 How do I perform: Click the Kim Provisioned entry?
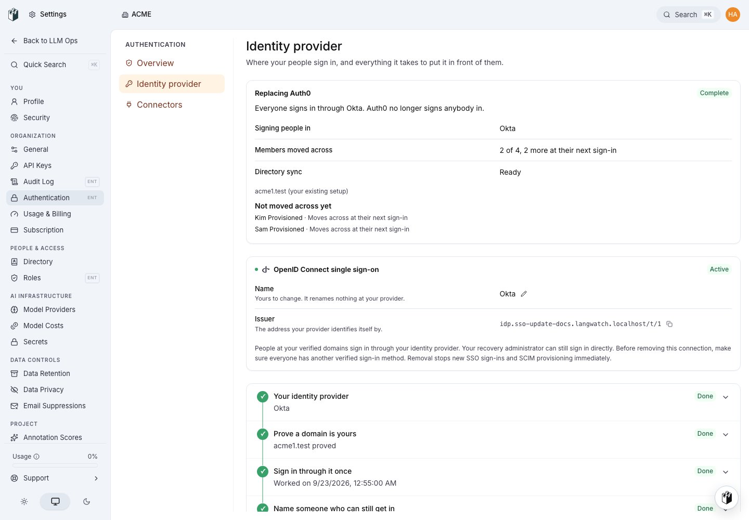tap(331, 218)
